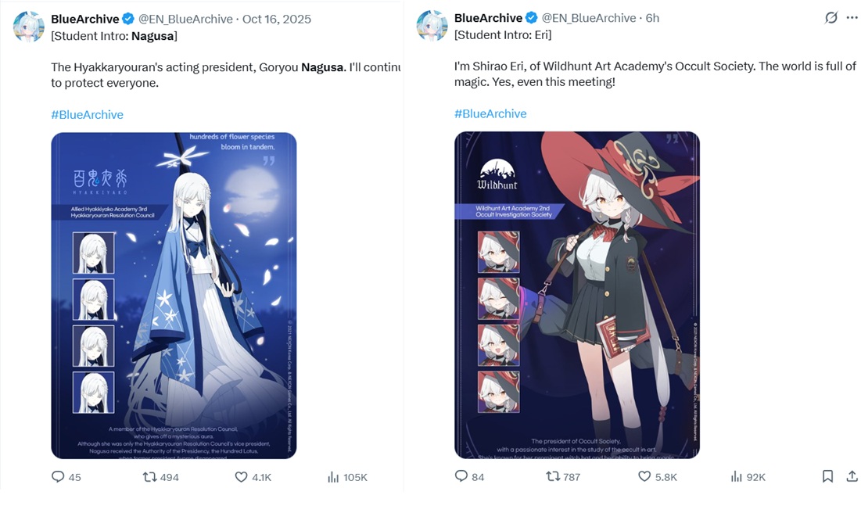
Task: Repost the Nagusa tweet with 494 reposts
Action: pyautogui.click(x=150, y=477)
